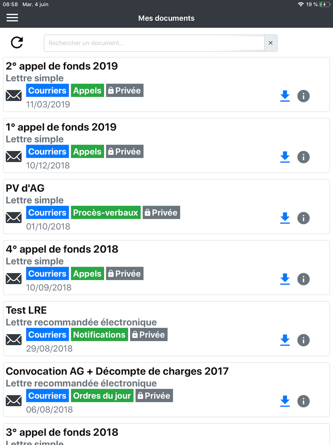The height and width of the screenshot is (445, 333).
Task: Select the Ordres du jour tag
Action: (102, 396)
